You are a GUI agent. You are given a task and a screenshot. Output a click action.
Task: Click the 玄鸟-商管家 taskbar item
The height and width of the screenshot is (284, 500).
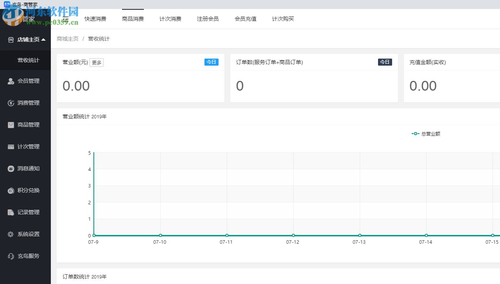coord(23,4)
